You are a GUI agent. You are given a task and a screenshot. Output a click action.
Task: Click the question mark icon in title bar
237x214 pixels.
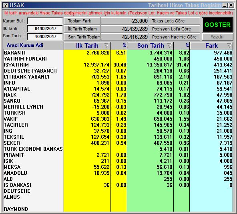pos(6,5)
